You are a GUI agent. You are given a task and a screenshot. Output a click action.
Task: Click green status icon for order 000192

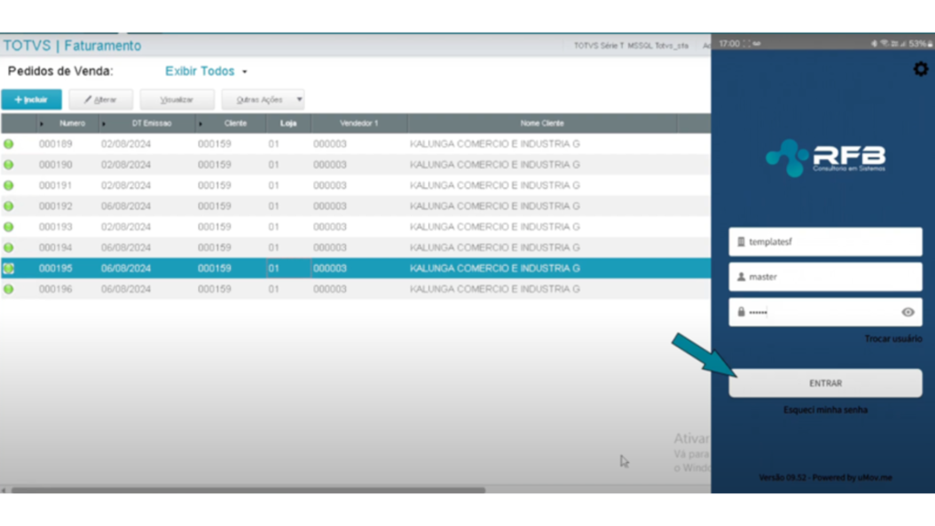pyautogui.click(x=9, y=206)
